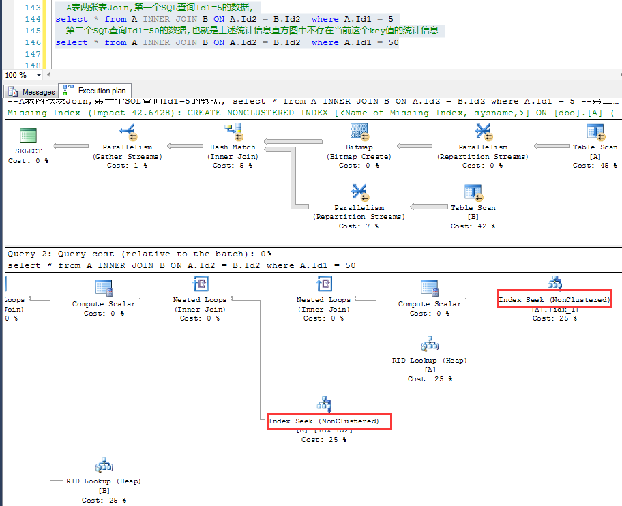
Task: Click the Missing Index suggestion text
Action: click(313, 113)
